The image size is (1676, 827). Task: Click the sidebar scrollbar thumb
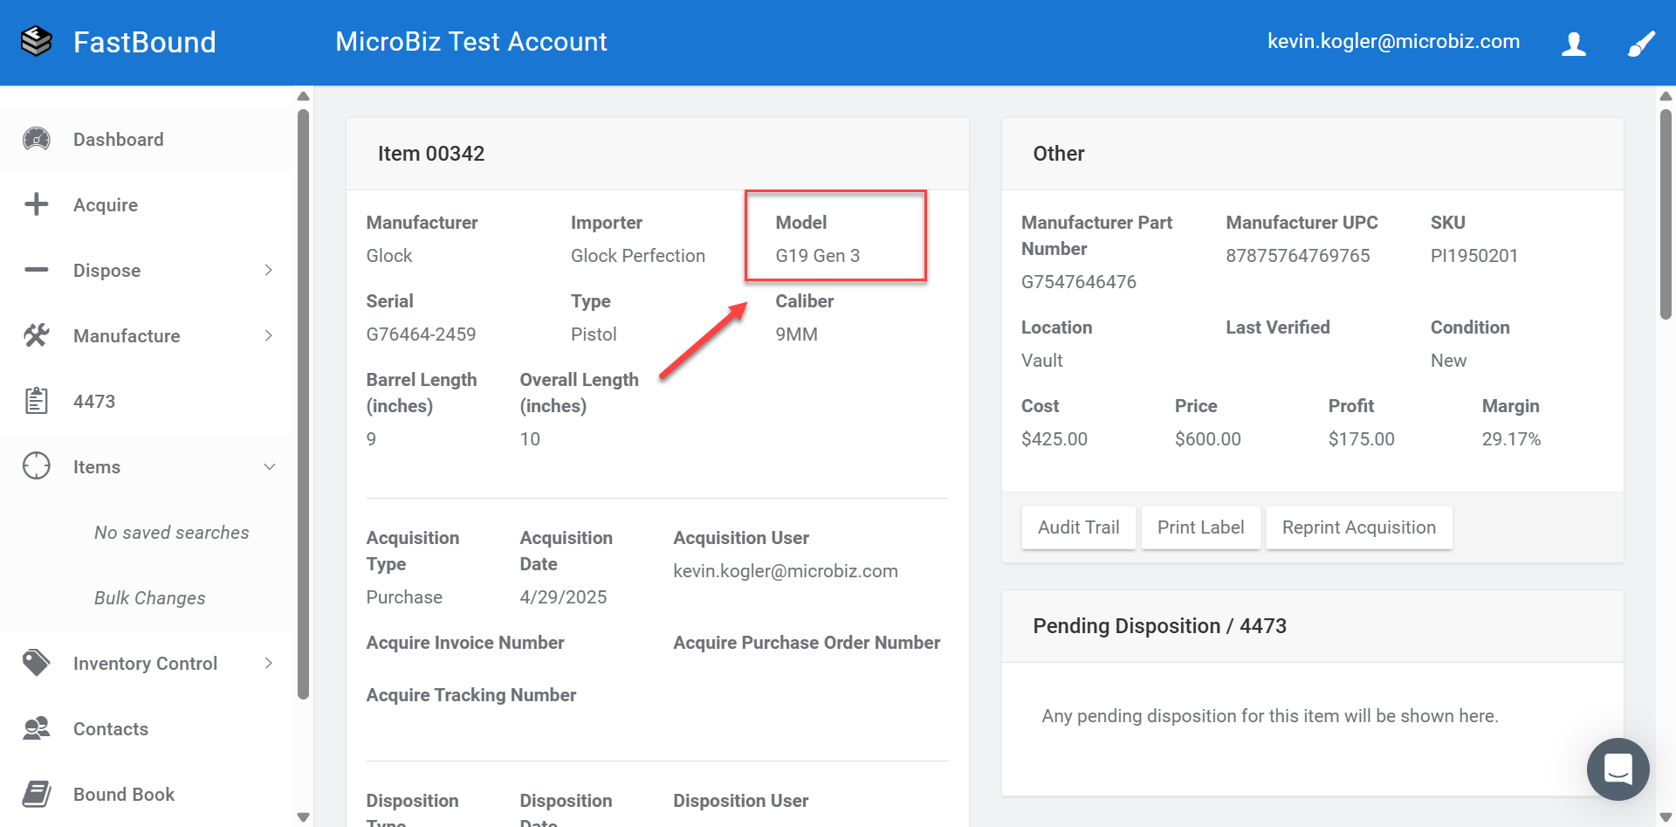[x=303, y=404]
